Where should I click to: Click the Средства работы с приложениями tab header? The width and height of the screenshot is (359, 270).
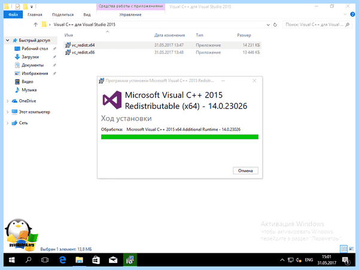coord(130,6)
